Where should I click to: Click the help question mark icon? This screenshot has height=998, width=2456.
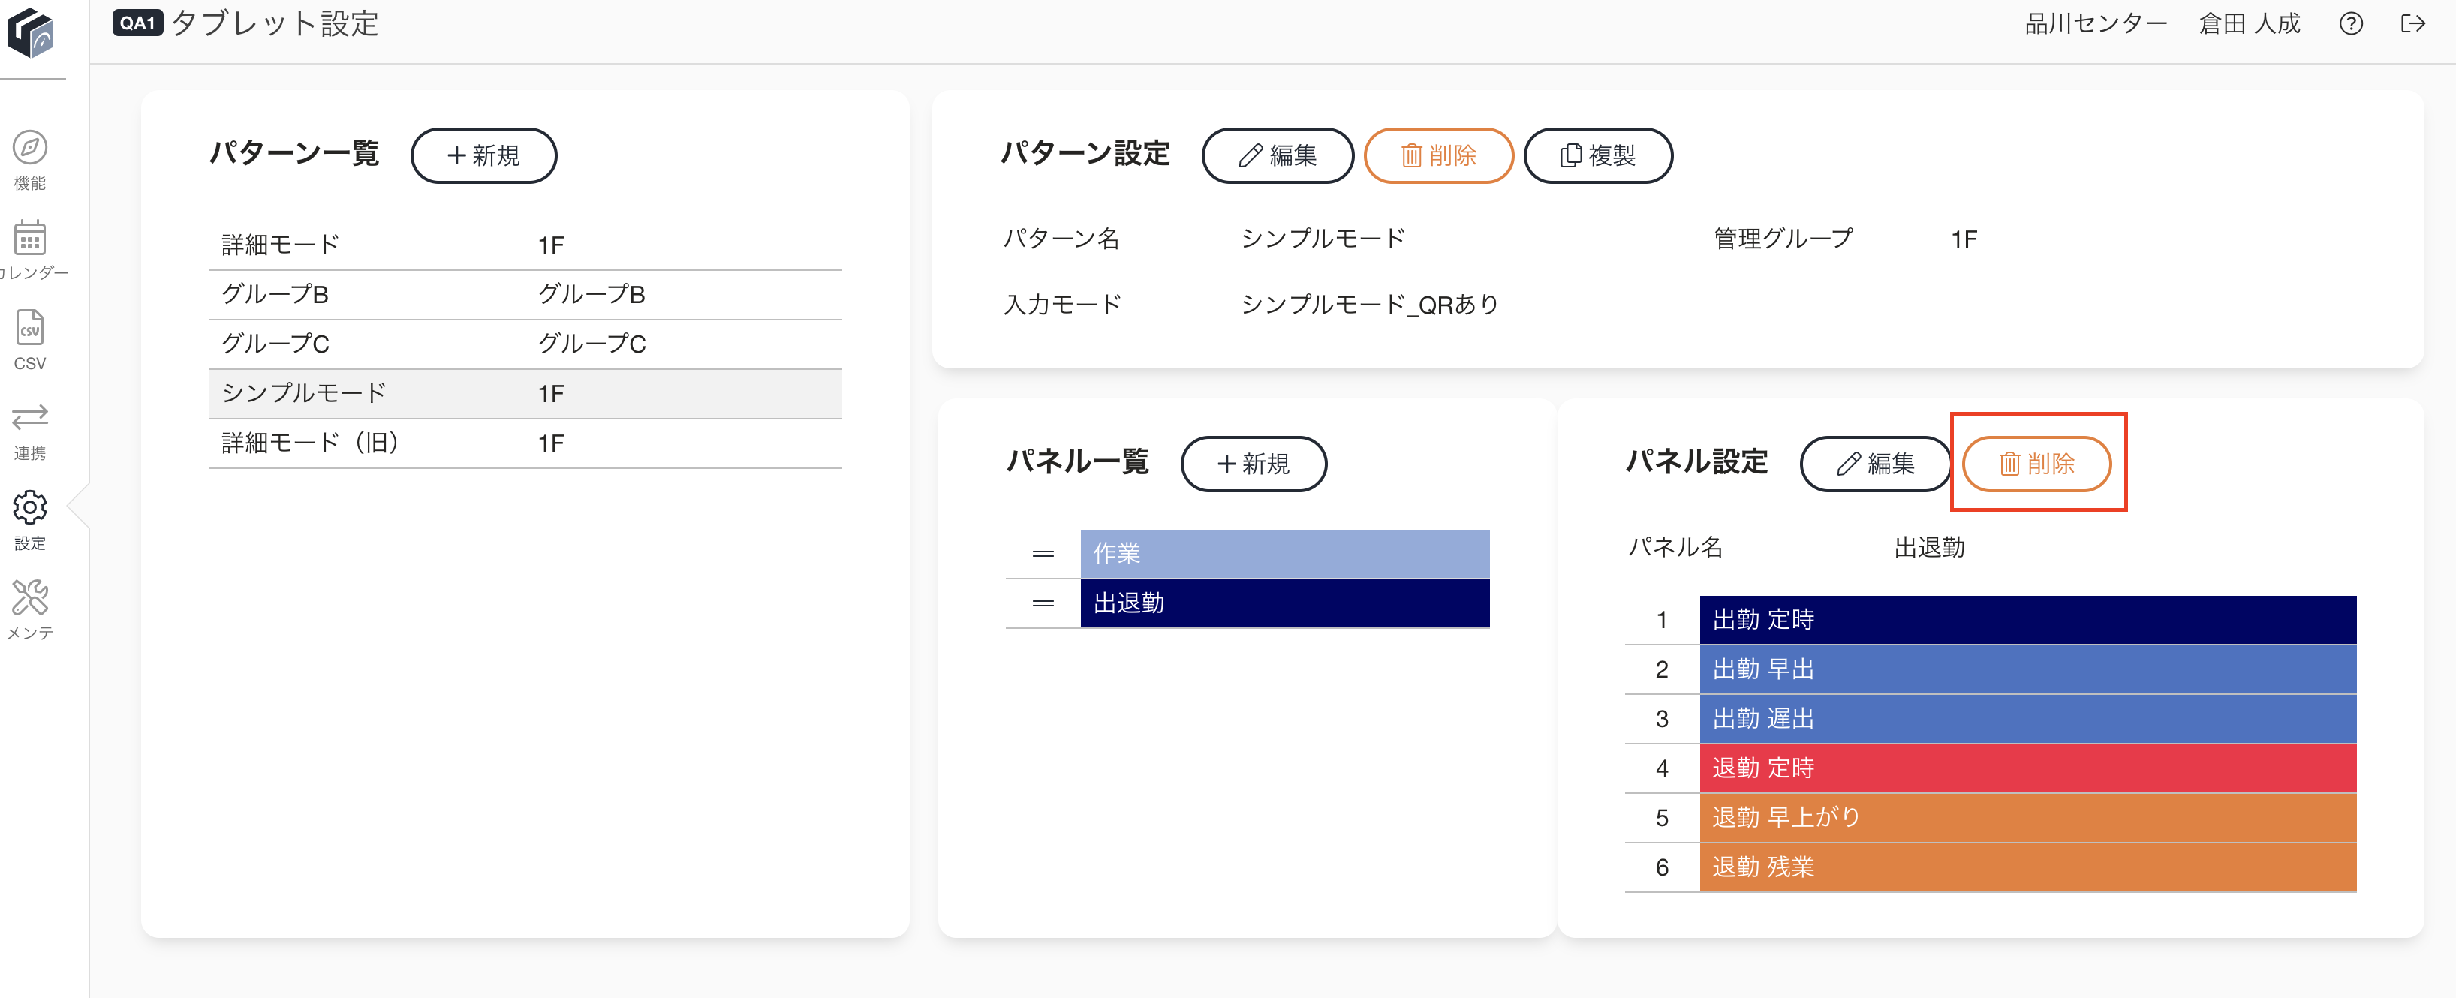tap(2351, 24)
